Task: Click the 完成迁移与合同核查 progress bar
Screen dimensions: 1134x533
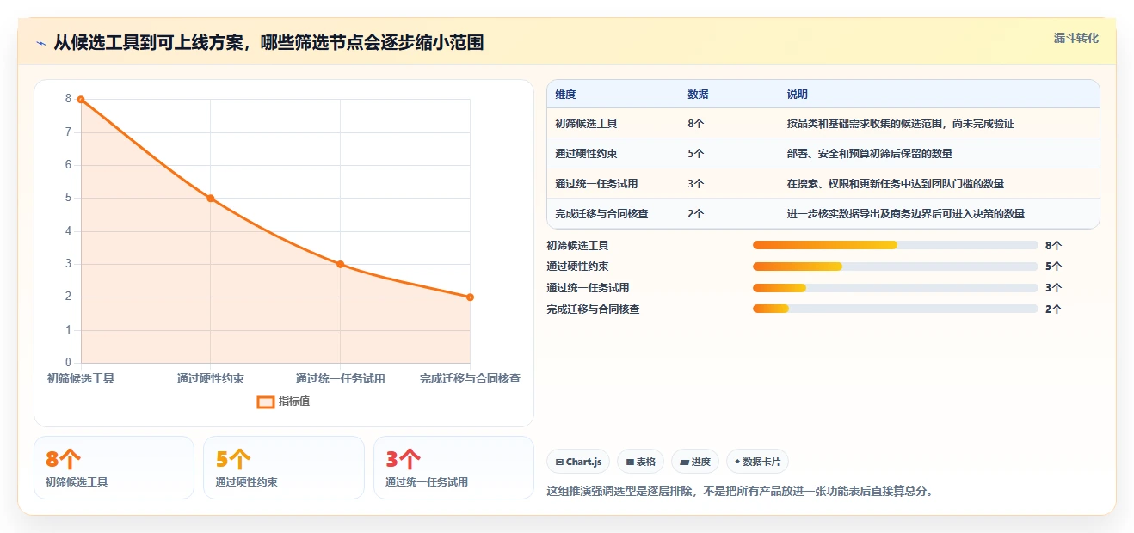Action: [896, 309]
